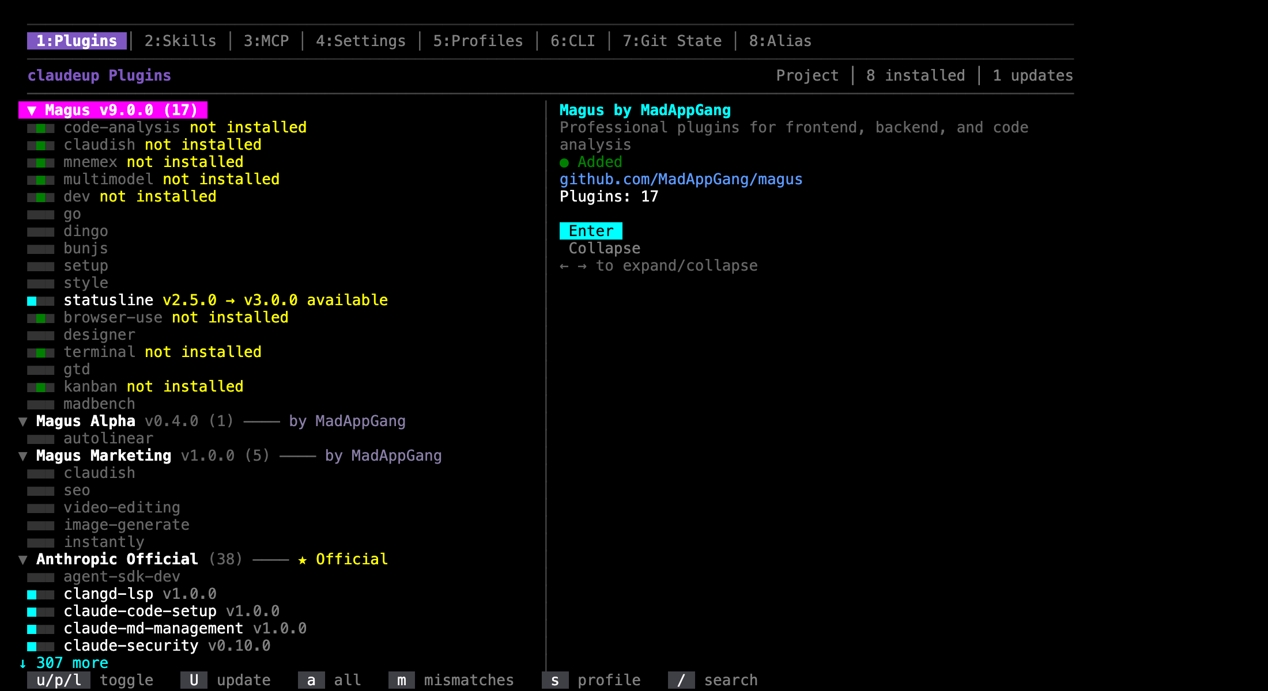The image size is (1268, 691).
Task: Select the first claudish row under Magus v9.0.0
Action: click(144, 145)
